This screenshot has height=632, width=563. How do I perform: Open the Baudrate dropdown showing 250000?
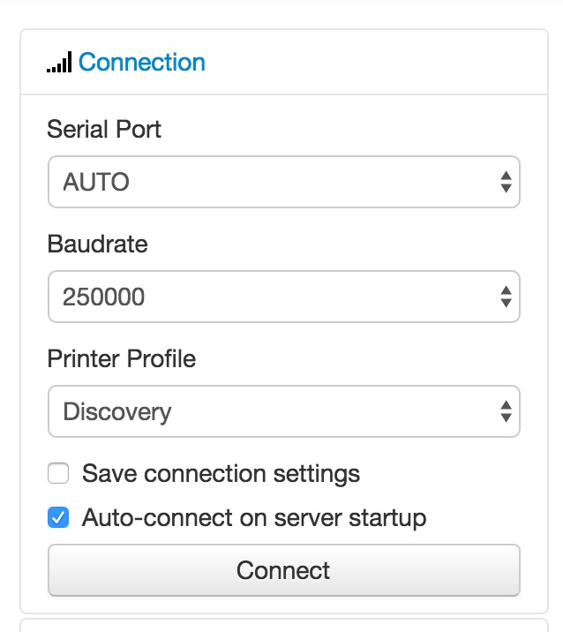click(x=284, y=297)
